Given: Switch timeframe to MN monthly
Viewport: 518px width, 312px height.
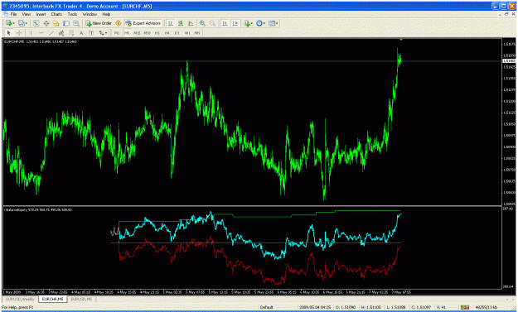Looking at the screenshot, I should tap(197, 32).
